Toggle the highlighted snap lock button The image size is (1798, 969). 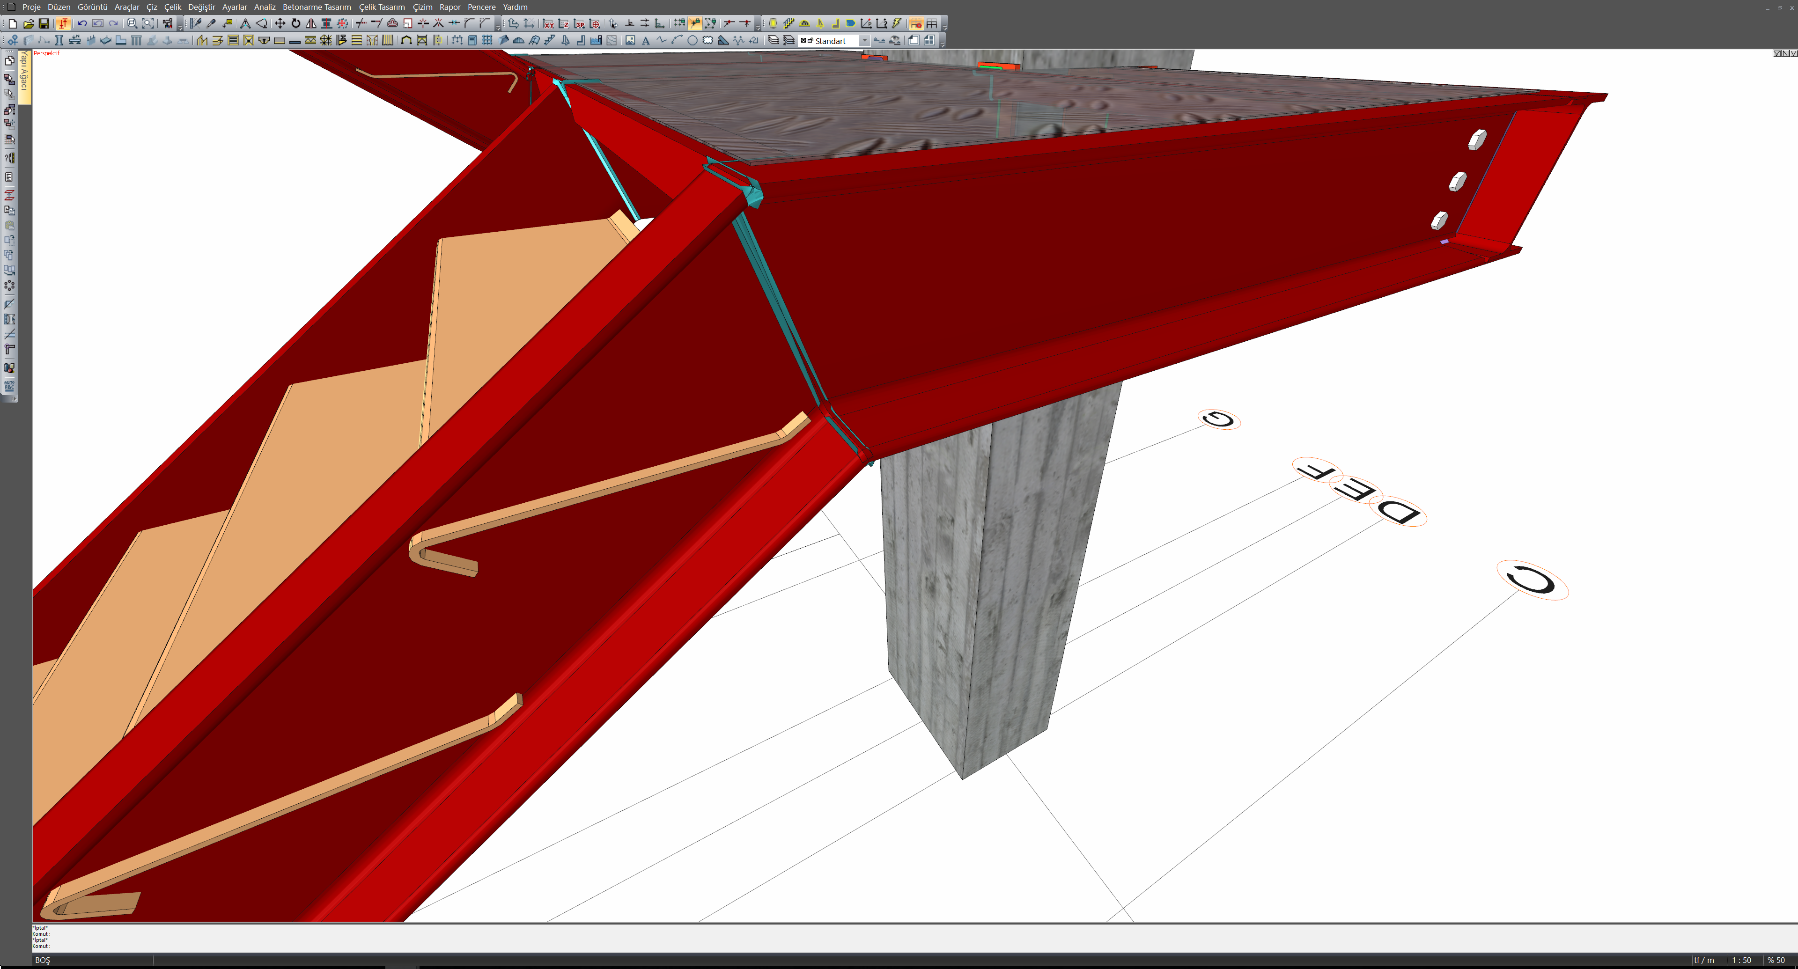[694, 24]
